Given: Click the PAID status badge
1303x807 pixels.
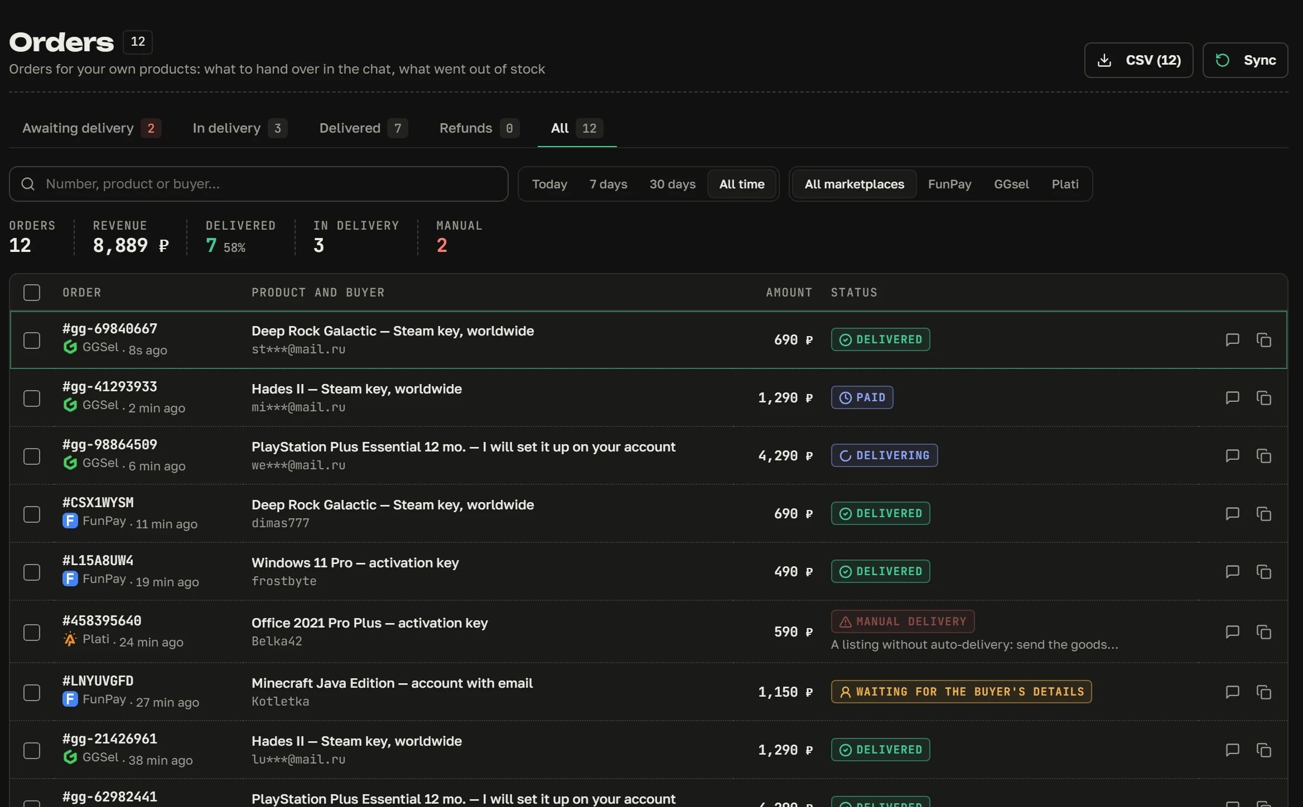Looking at the screenshot, I should (x=862, y=397).
